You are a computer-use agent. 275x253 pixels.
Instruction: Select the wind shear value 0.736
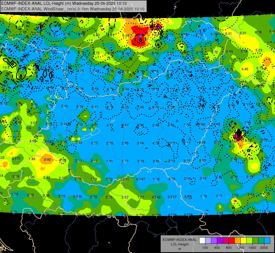[x=141, y=215]
